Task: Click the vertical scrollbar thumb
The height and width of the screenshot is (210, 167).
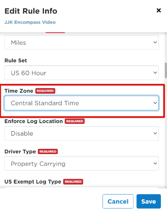Action: [x=166, y=70]
